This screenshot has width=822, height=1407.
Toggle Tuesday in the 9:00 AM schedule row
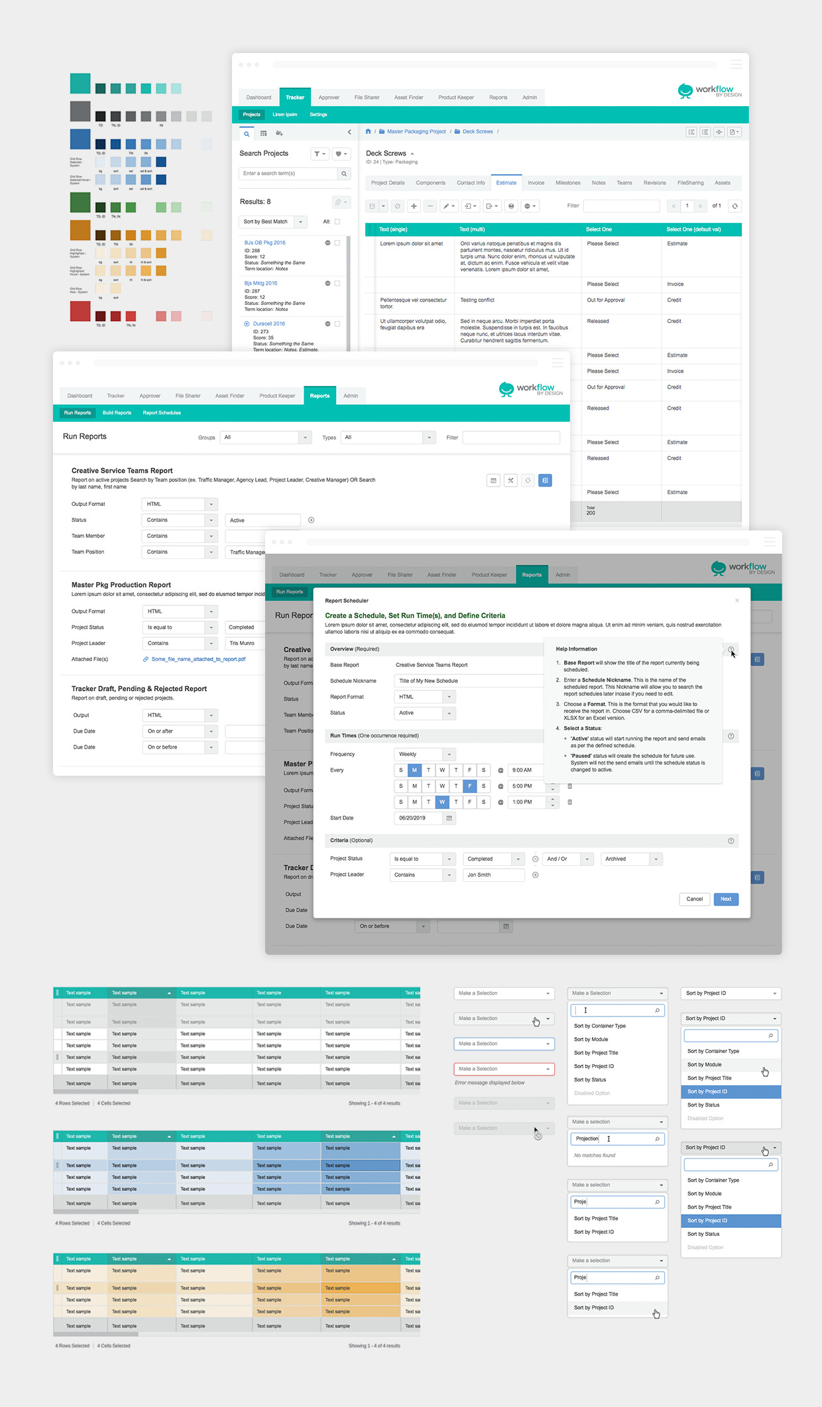(x=428, y=770)
